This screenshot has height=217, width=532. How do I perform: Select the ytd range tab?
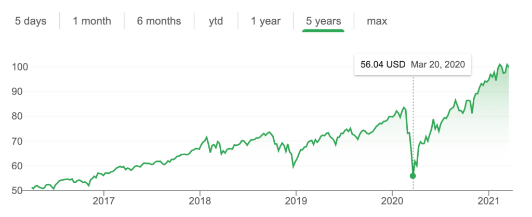pos(216,21)
